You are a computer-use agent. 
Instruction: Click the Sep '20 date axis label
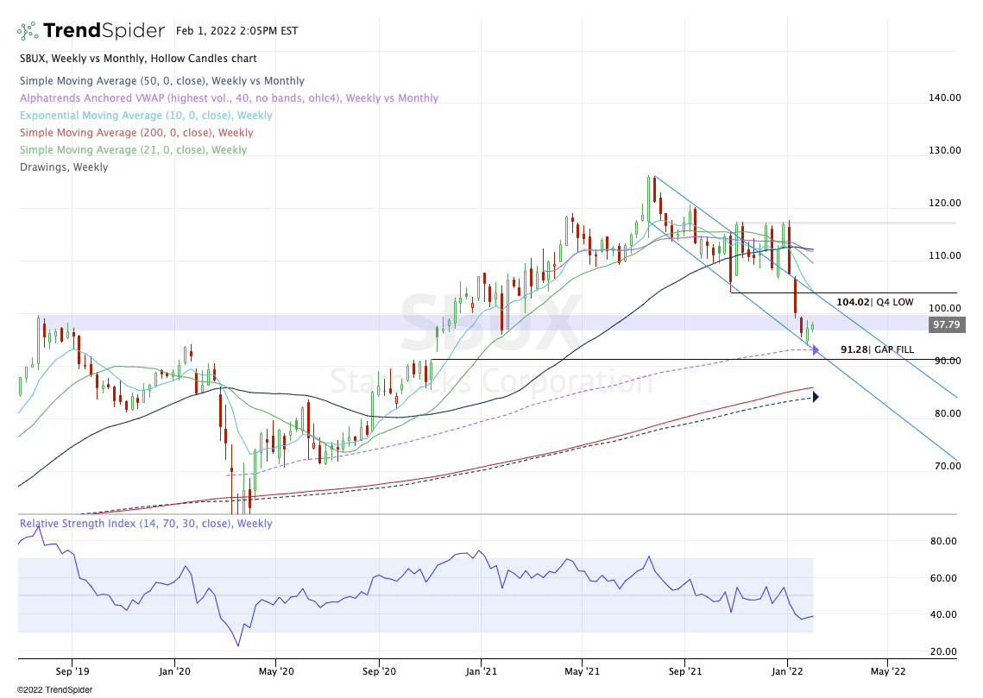pos(379,671)
